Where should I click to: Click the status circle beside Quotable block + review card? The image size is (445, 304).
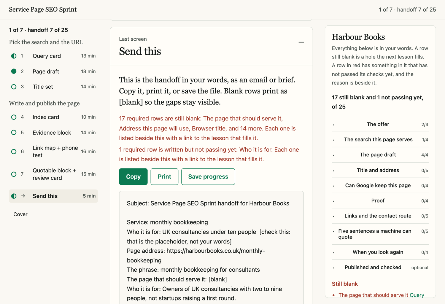(x=14, y=174)
